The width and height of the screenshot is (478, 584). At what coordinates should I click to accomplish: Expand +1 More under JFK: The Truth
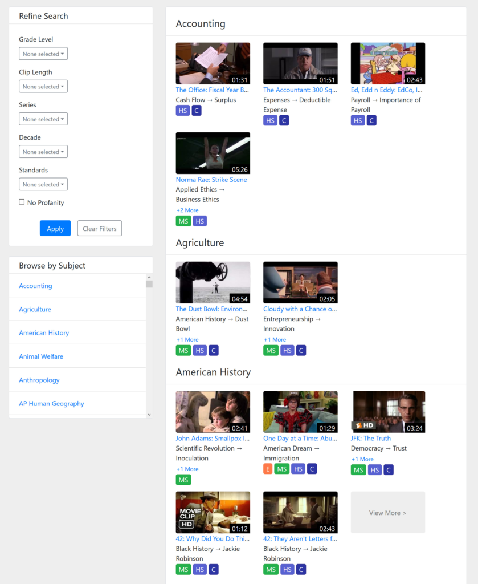[362, 459]
